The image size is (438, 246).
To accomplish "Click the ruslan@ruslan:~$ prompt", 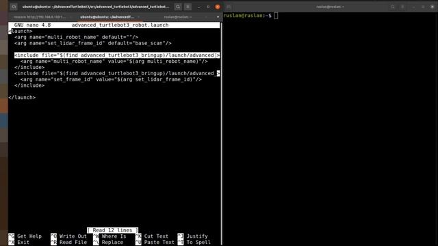I will tap(248, 16).
